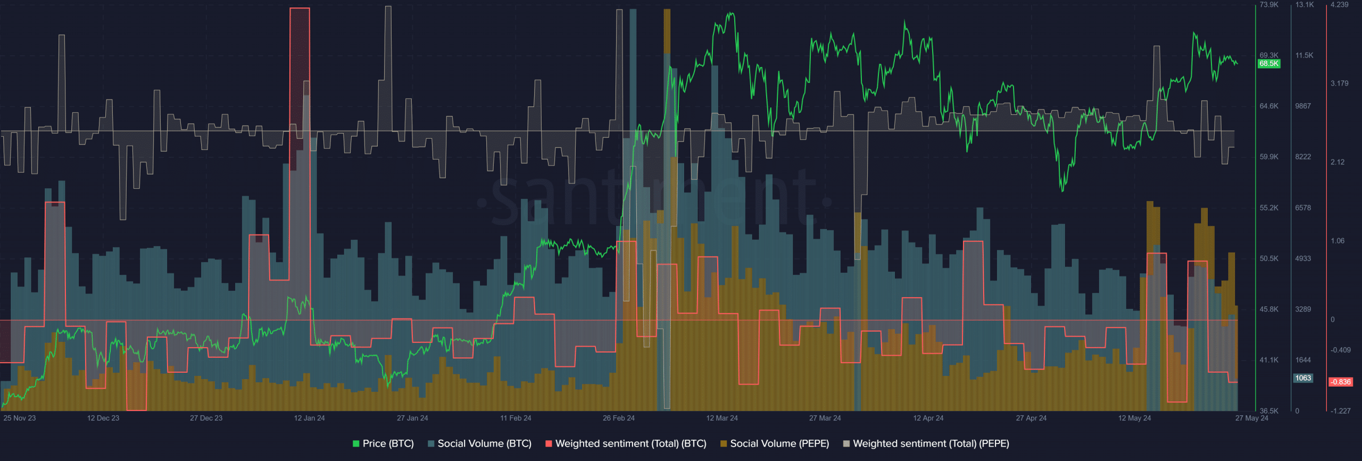This screenshot has height=461, width=1362.
Task: Click the 9867 social volume axis label
Action: [1303, 106]
